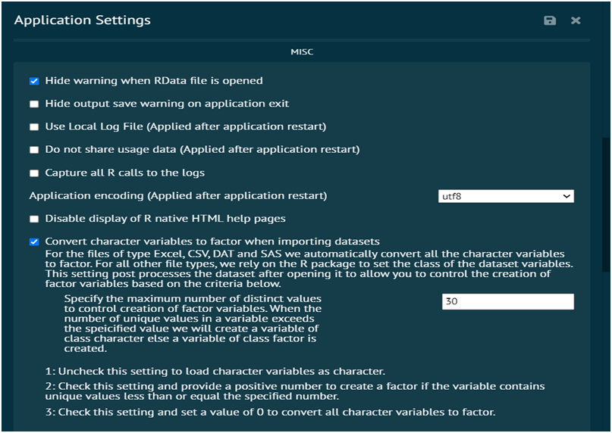The width and height of the screenshot is (612, 433).
Task: Enable Capture all R calls to the logs
Action: [34, 173]
